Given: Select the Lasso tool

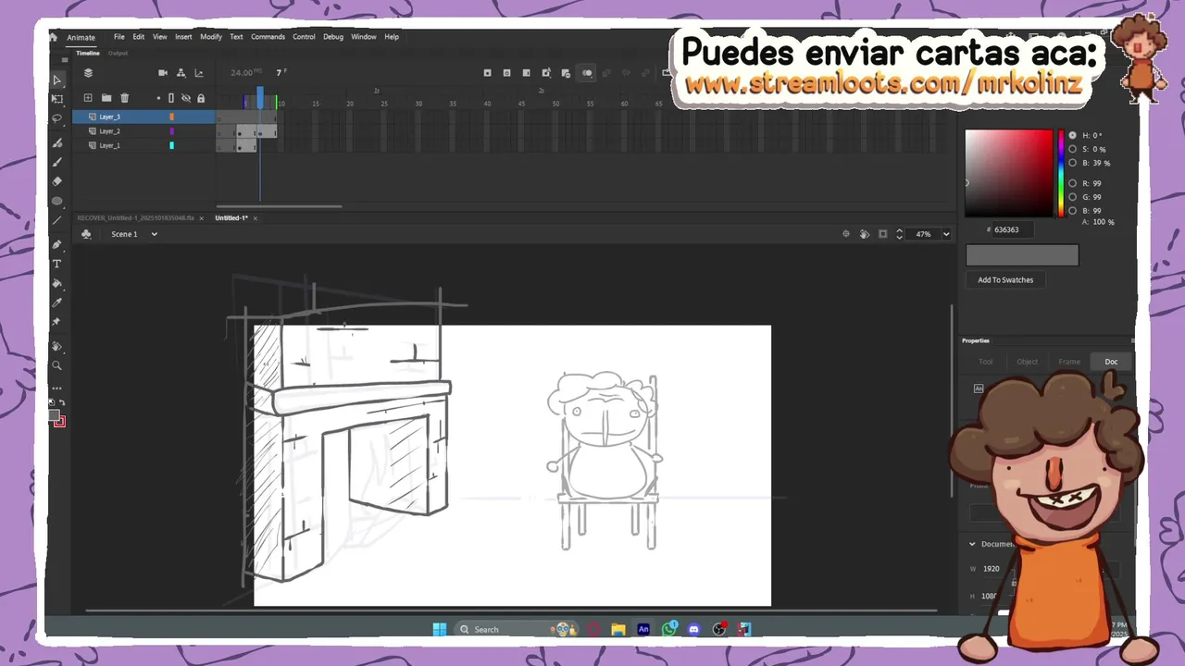Looking at the screenshot, I should (x=57, y=118).
